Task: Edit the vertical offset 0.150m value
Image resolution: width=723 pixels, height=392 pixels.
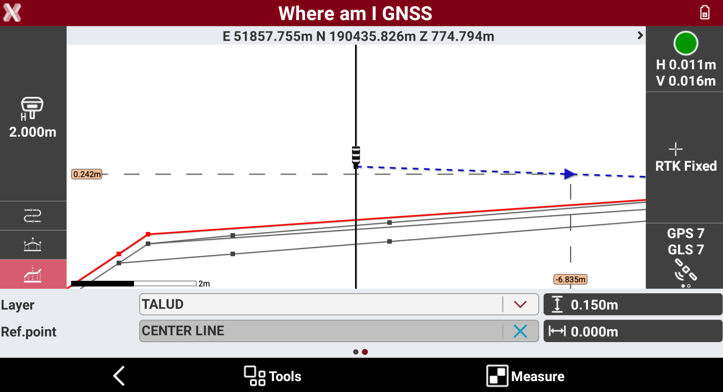Action: 633,304
